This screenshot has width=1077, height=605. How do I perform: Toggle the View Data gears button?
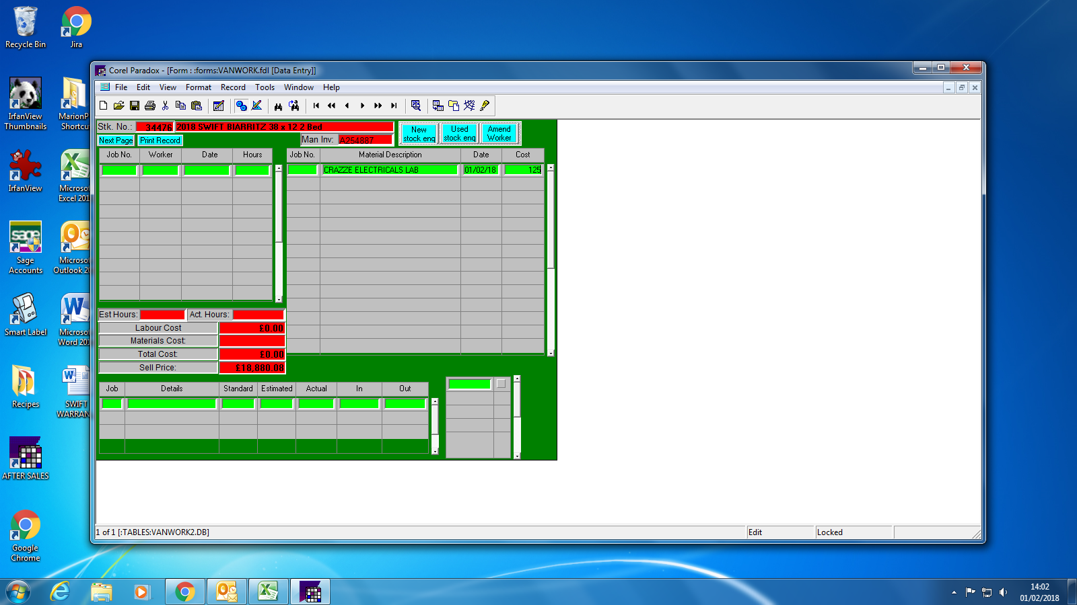point(241,106)
